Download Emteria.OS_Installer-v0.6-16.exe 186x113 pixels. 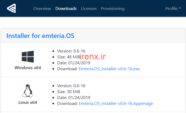click(109, 69)
